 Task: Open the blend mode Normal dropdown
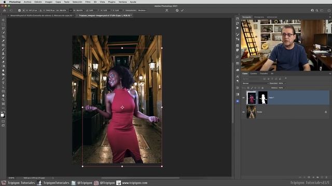255,83
